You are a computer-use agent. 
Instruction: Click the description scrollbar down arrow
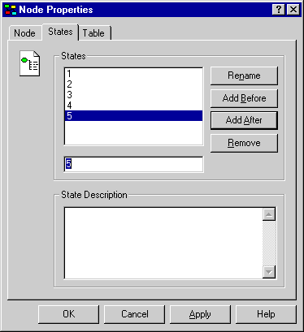coord(269,272)
